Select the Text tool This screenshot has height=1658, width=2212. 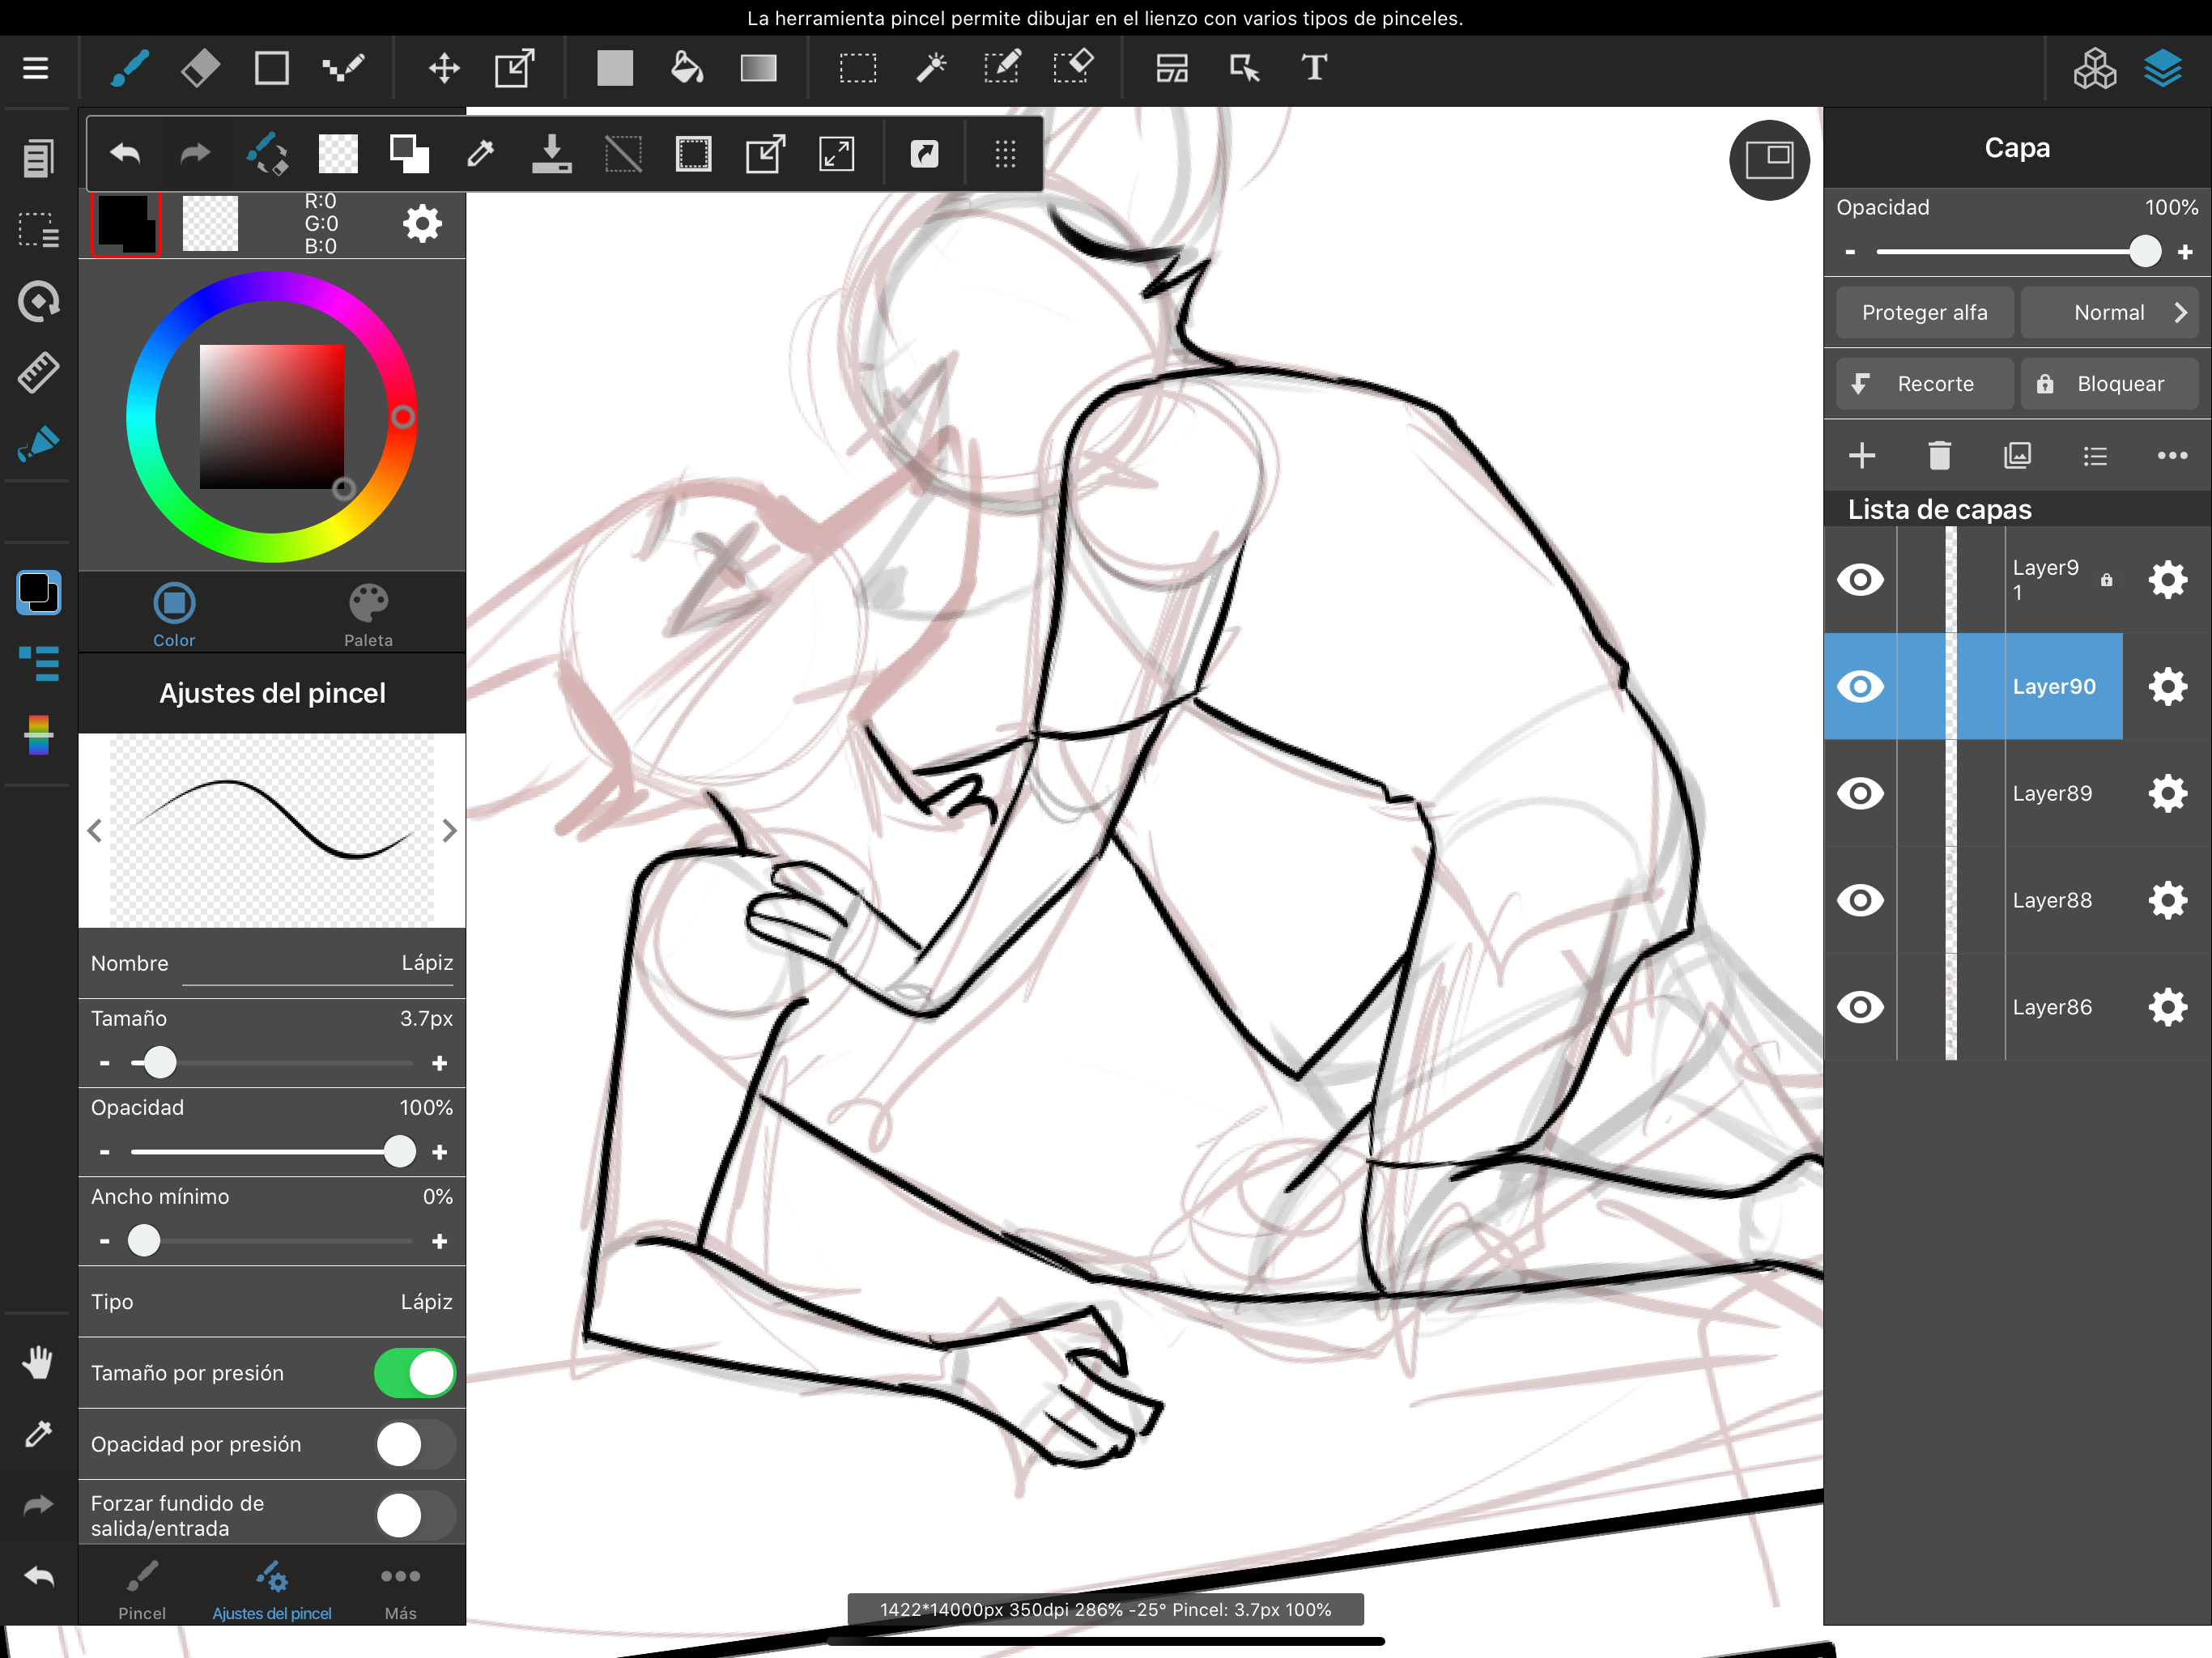tap(1314, 68)
